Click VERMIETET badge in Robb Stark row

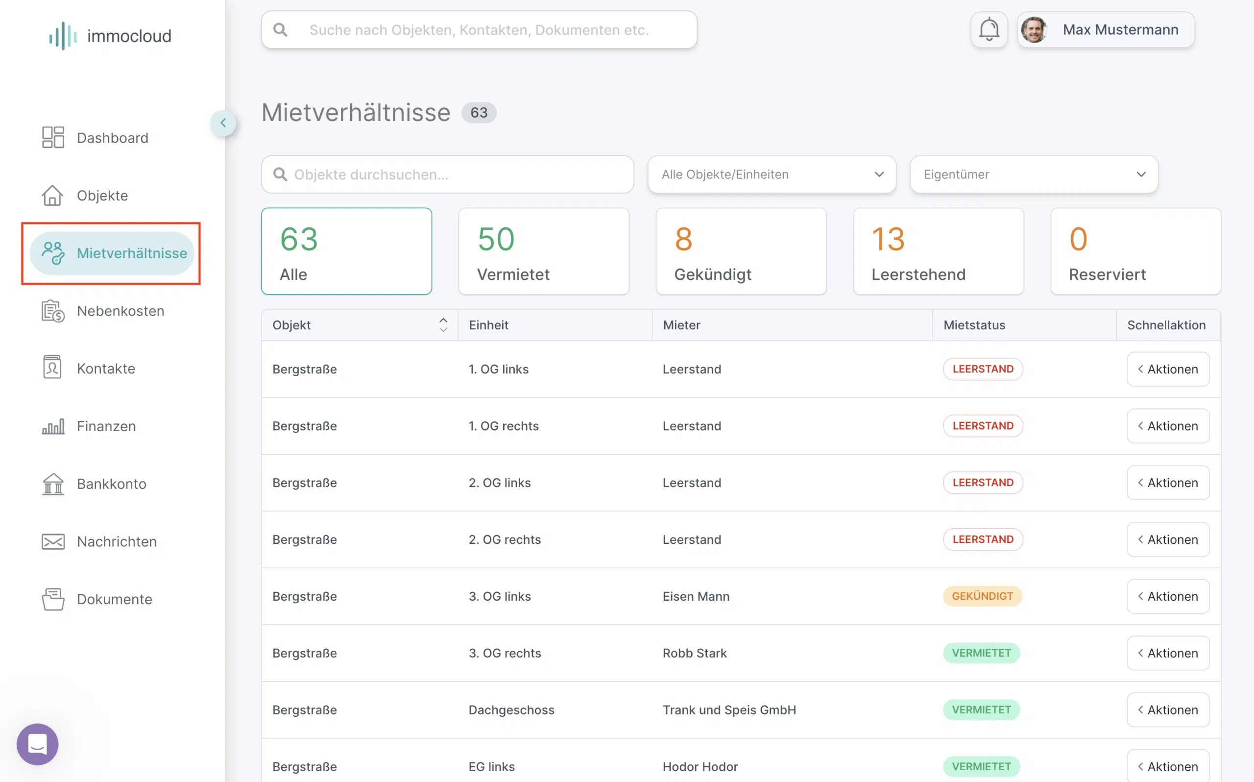coord(982,653)
